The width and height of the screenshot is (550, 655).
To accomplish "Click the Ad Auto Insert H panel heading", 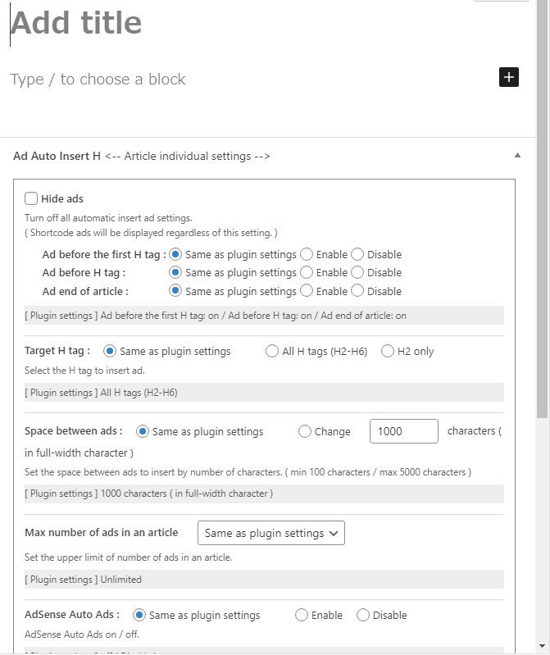I will pos(142,156).
